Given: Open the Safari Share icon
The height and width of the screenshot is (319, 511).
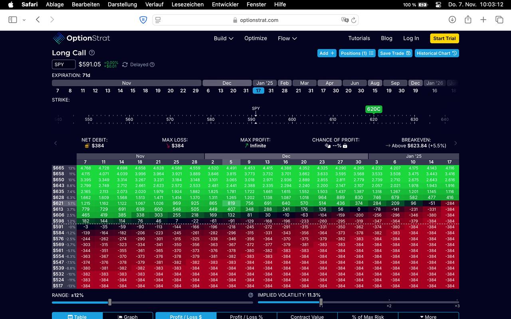Looking at the screenshot, I should pos(468,20).
